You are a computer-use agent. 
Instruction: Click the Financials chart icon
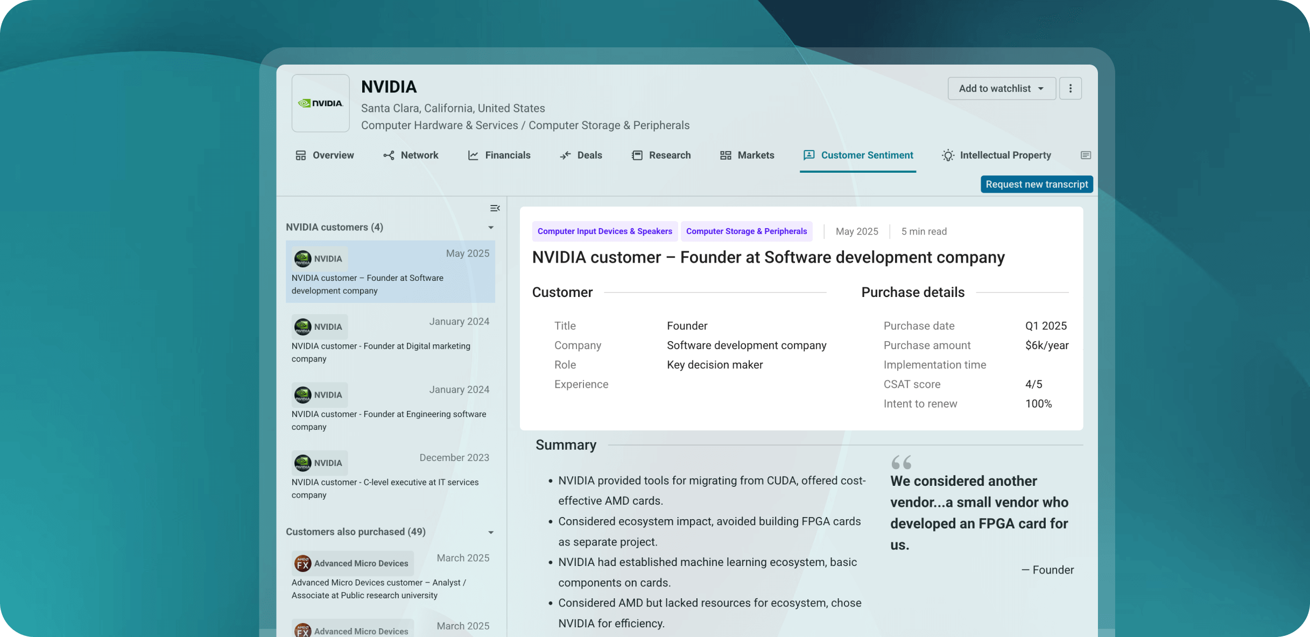pyautogui.click(x=473, y=155)
